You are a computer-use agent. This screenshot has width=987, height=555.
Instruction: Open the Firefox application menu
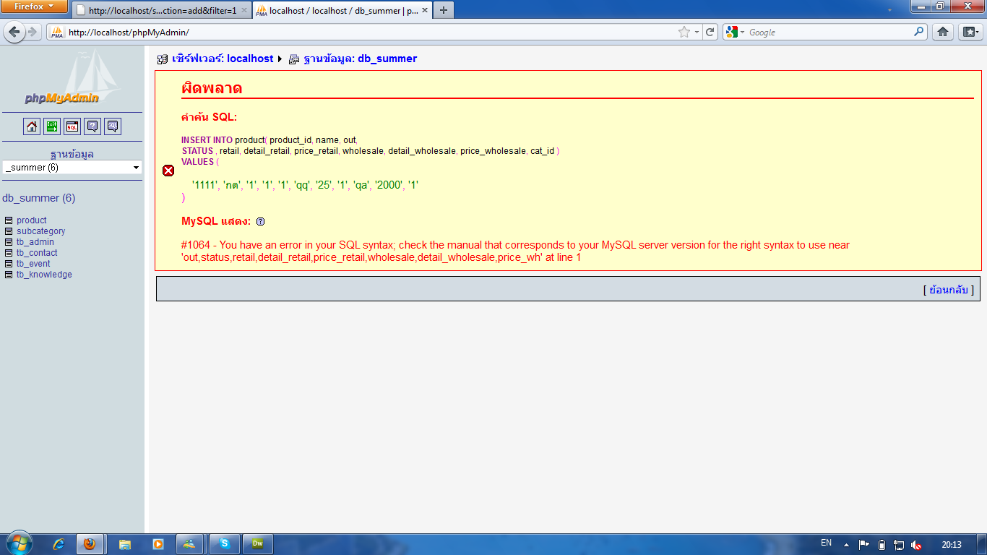point(34,7)
